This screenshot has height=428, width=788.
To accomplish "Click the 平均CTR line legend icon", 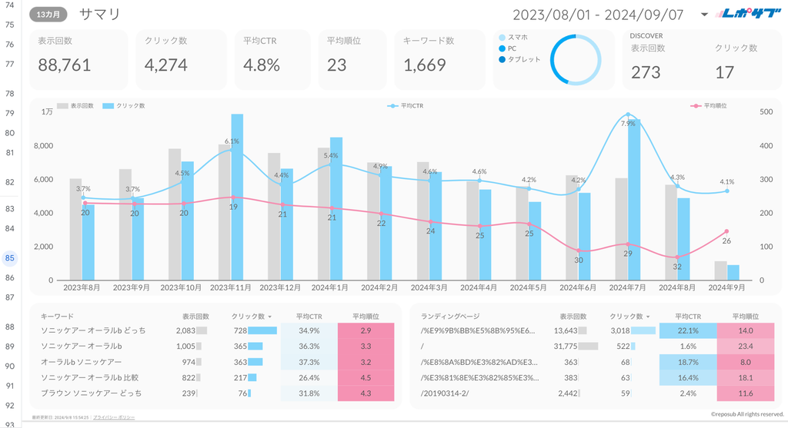I will 392,105.
